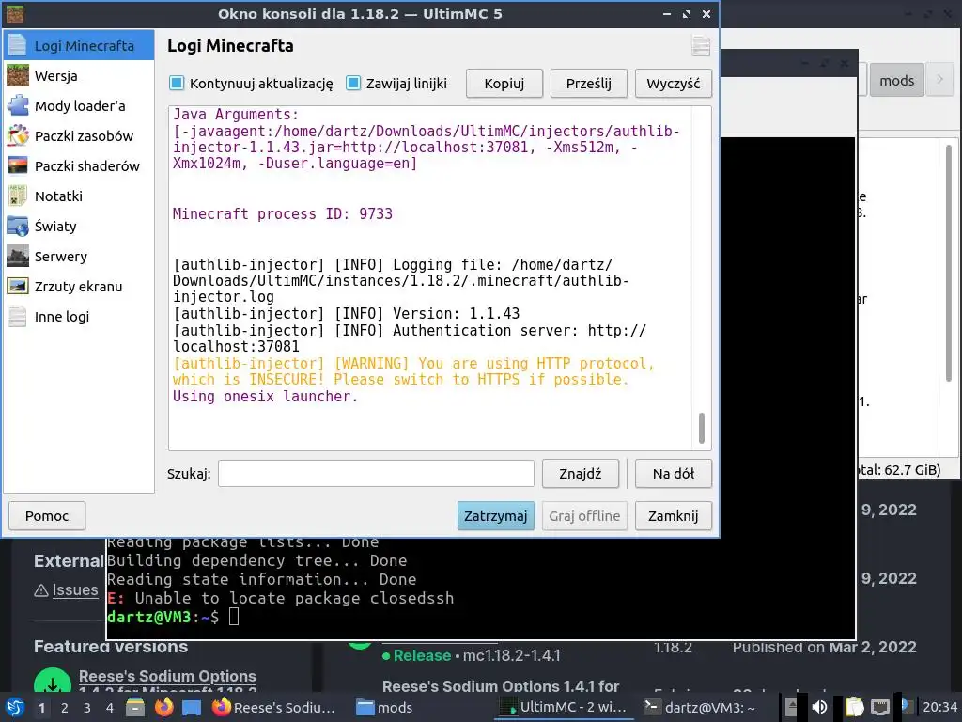Click UltimMC window title bar icon
This screenshot has height=722, width=962.
point(15,13)
